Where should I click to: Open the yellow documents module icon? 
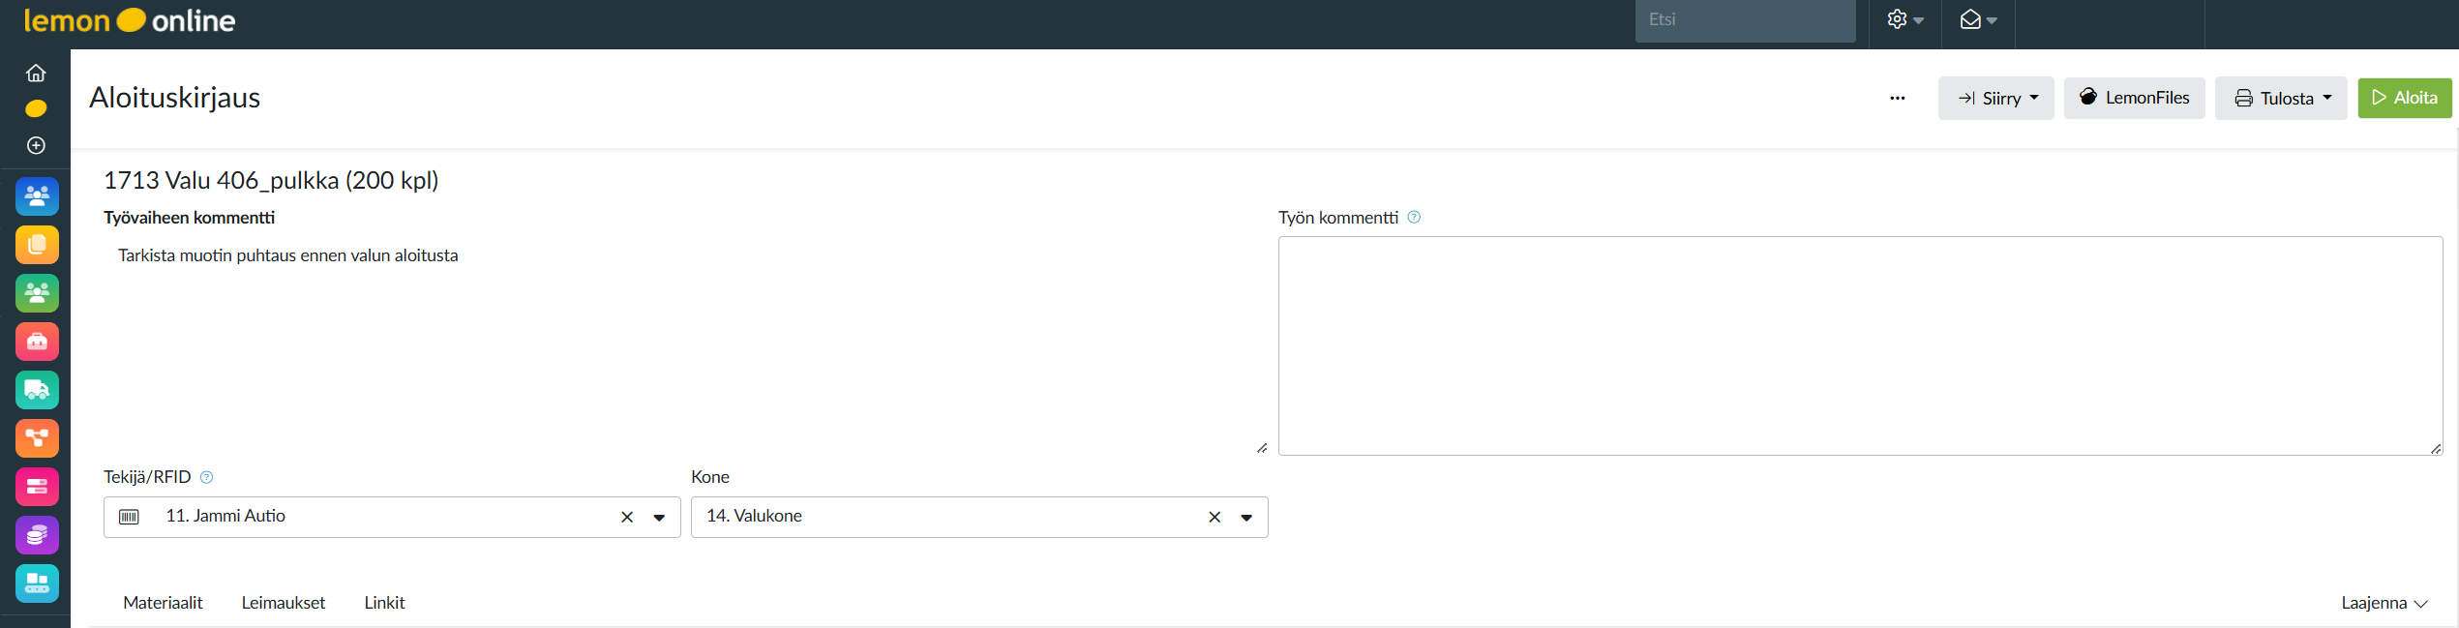click(x=37, y=245)
